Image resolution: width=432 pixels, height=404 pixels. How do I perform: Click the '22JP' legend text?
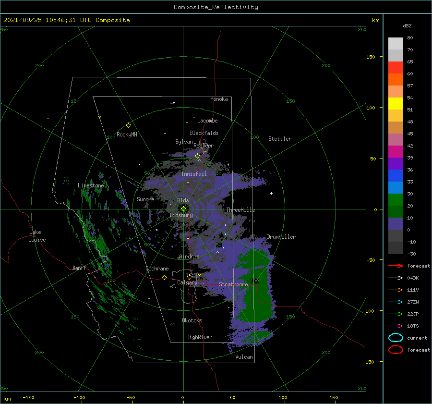pyautogui.click(x=413, y=314)
